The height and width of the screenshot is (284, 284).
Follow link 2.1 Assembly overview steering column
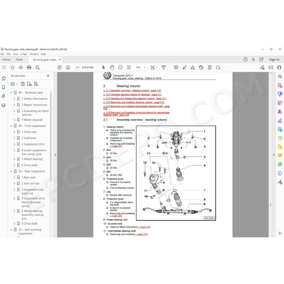132,90
